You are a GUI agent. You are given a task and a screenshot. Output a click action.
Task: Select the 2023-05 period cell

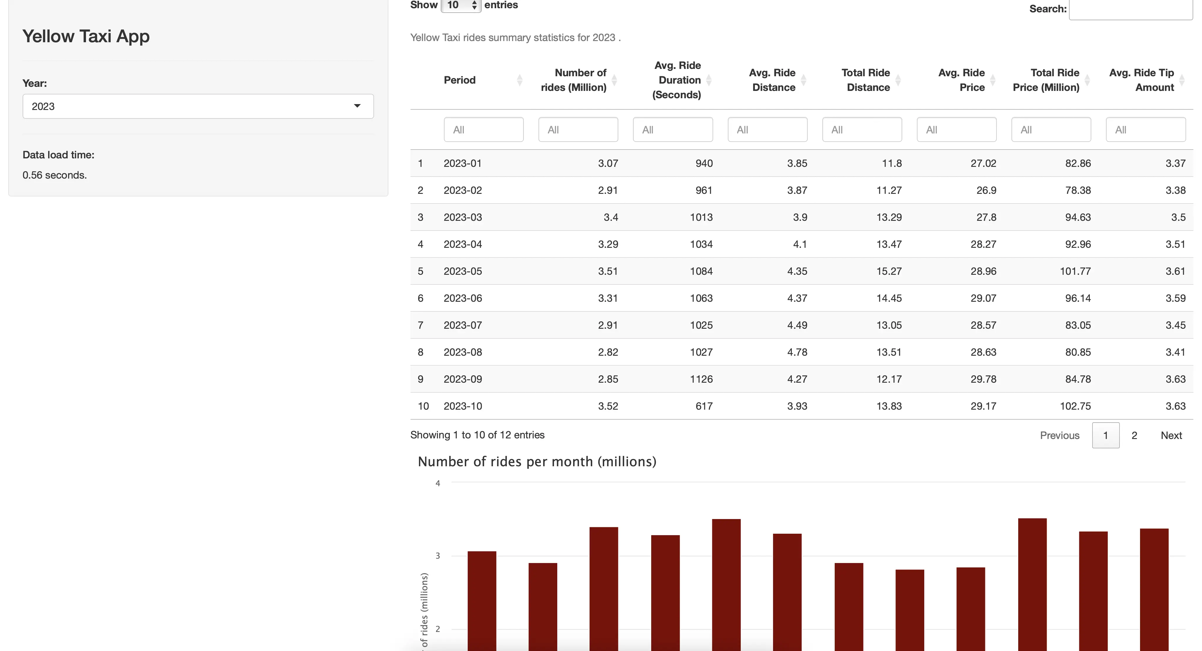tap(462, 271)
